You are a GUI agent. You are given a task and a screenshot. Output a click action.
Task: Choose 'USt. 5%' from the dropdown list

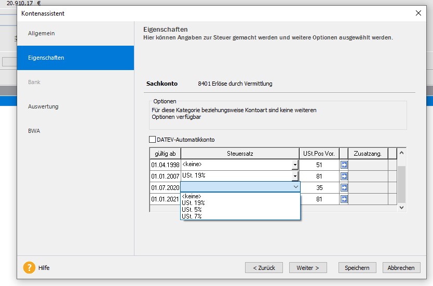(x=192, y=210)
